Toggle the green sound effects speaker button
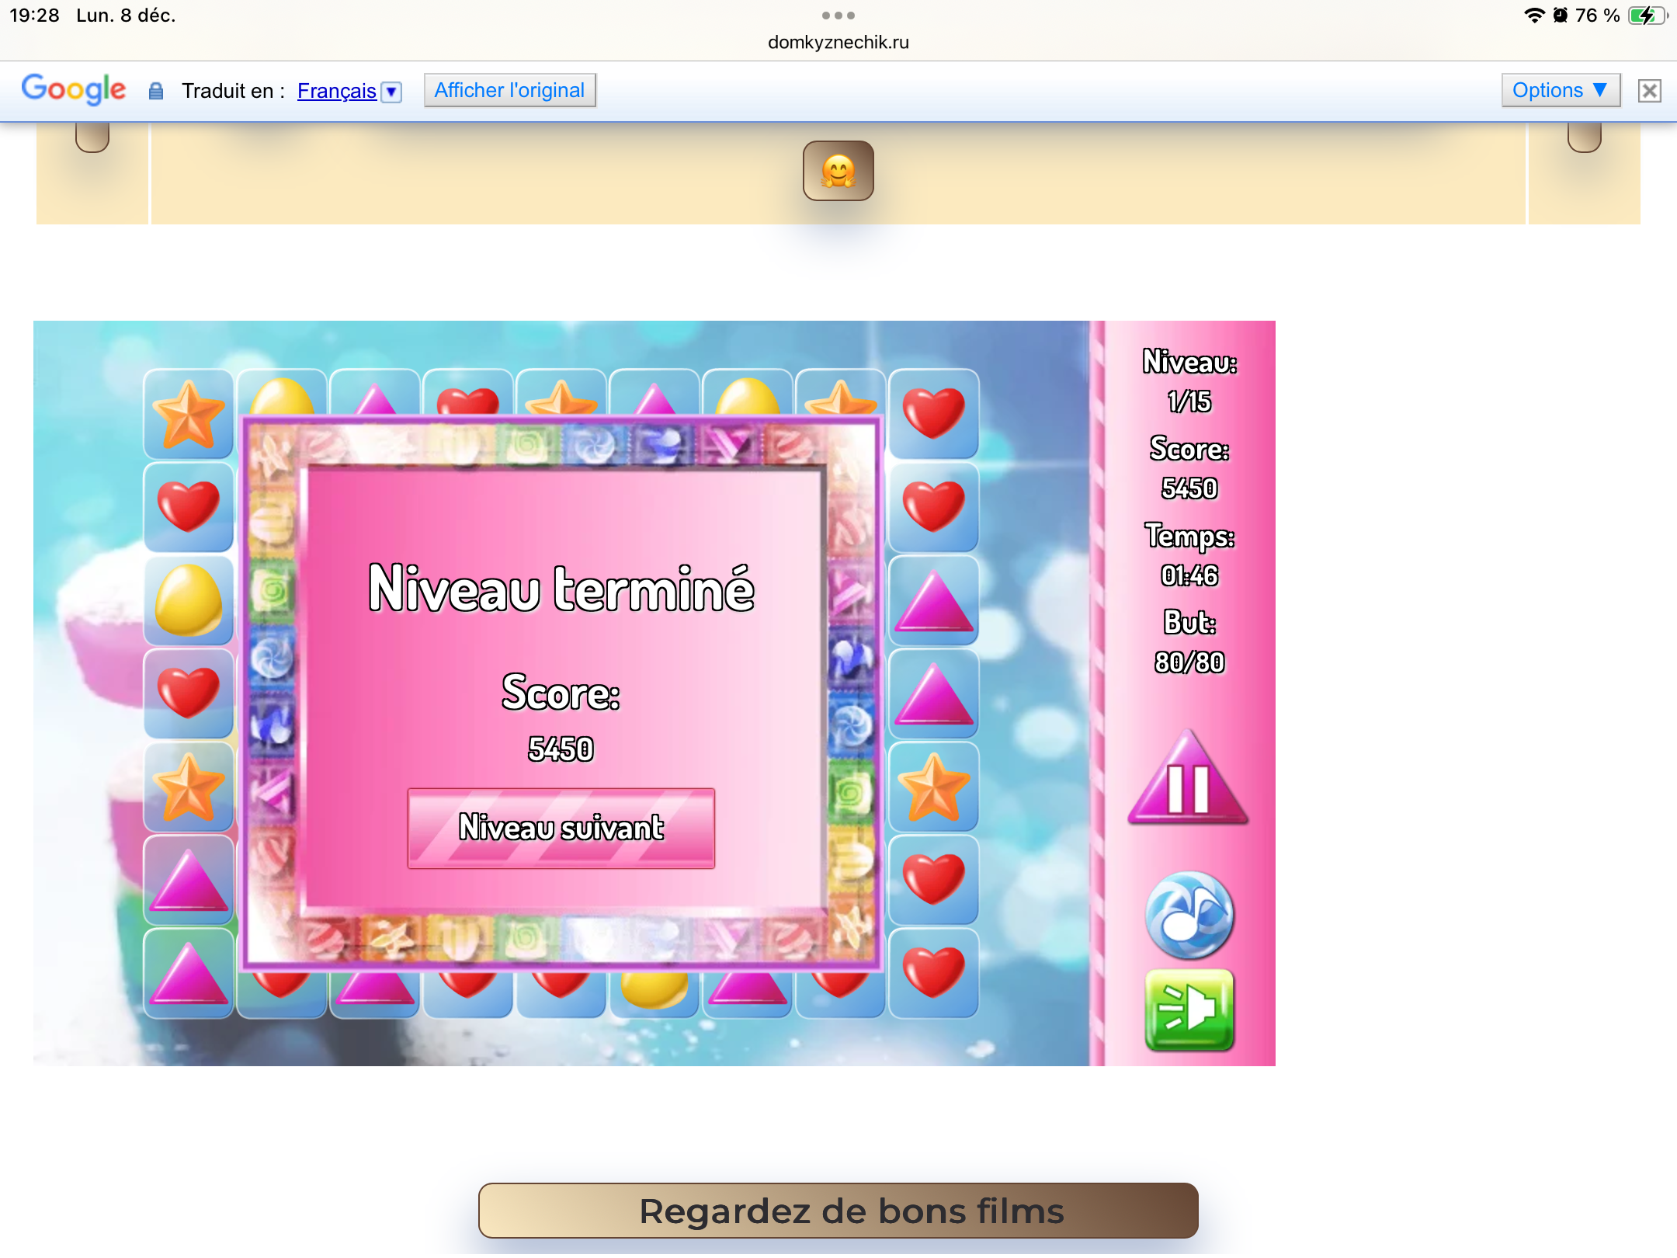1677x1258 pixels. 1189,1010
